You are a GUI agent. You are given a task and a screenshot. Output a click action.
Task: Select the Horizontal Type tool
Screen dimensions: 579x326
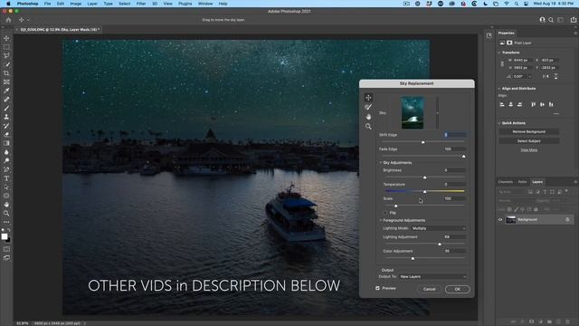tap(6, 178)
